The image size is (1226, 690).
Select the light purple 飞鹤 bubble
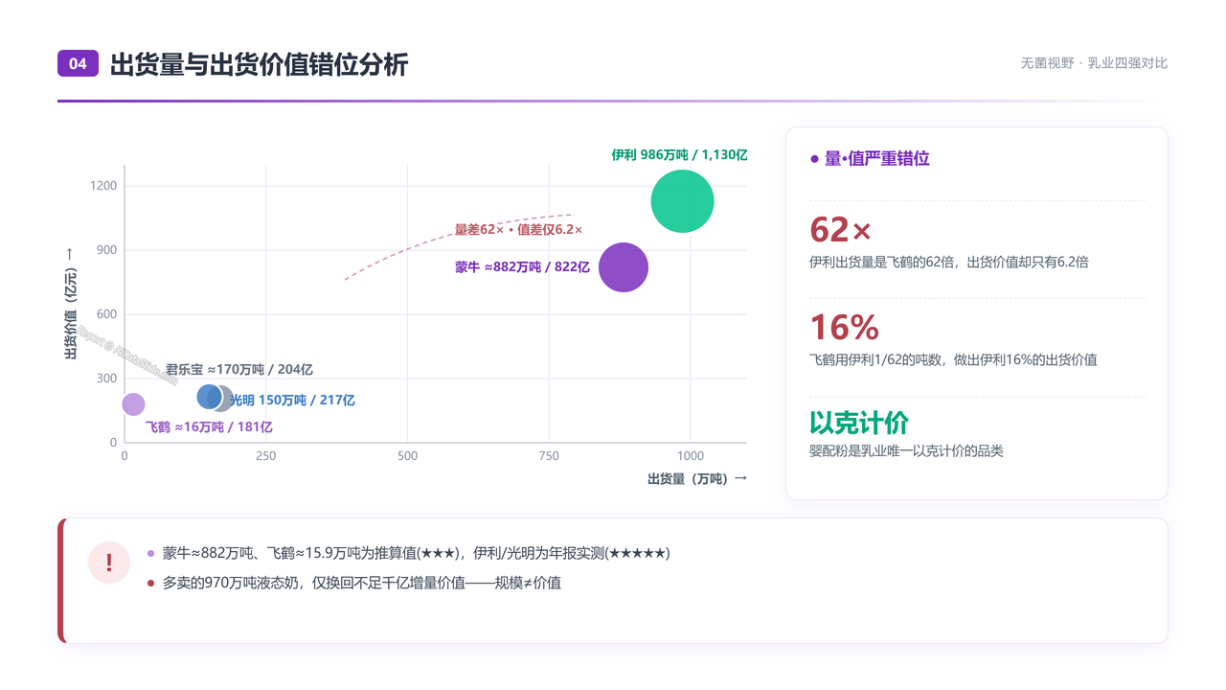[133, 404]
